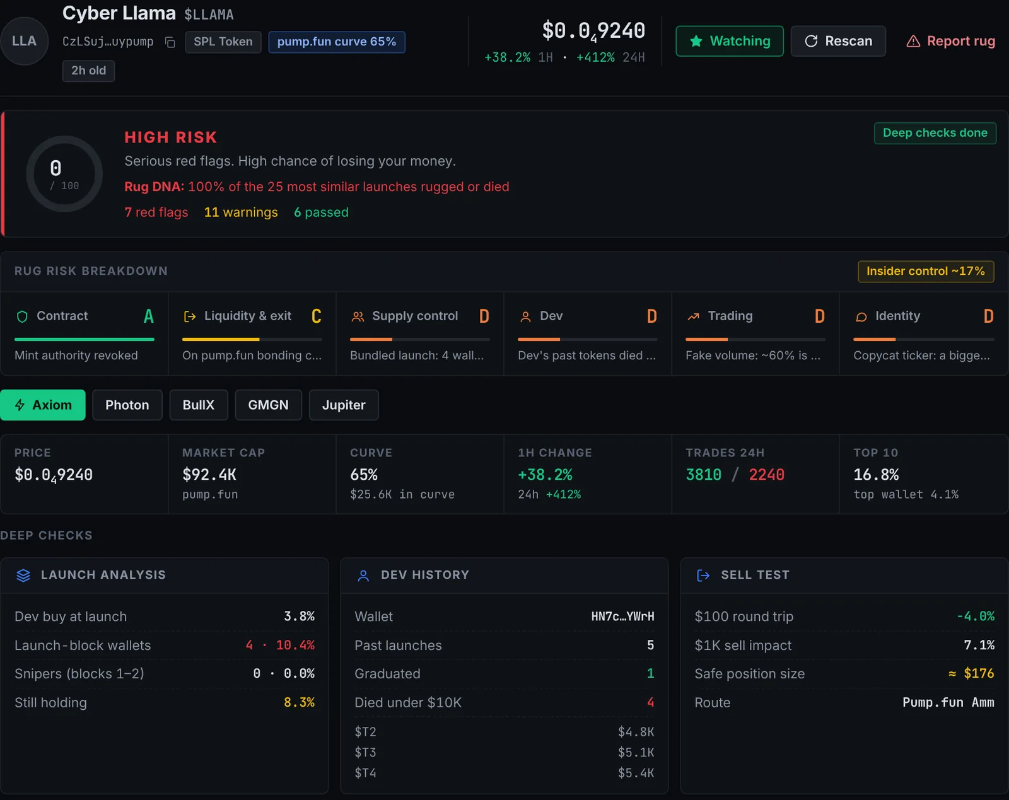Screen dimensions: 1009x800
Task: Click the Rug DNA warning line
Action: 317,187
